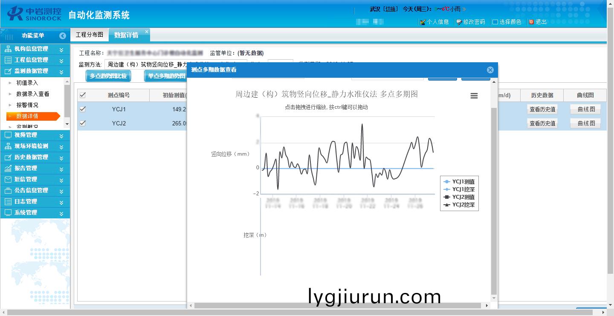Click the 个人信息 icon in header
This screenshot has height=316, width=614.
pyautogui.click(x=423, y=22)
